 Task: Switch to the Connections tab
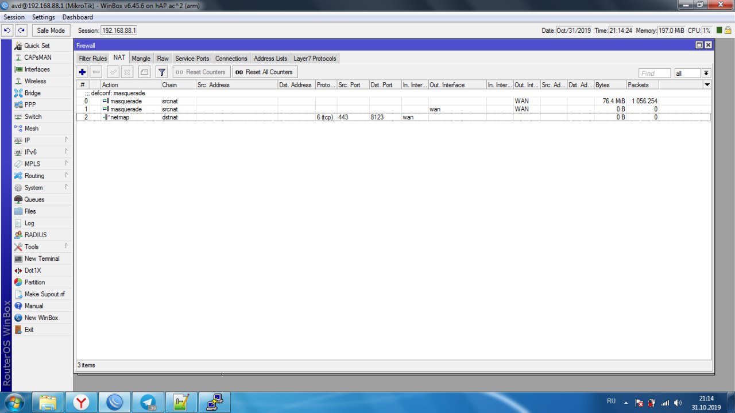pyautogui.click(x=231, y=59)
